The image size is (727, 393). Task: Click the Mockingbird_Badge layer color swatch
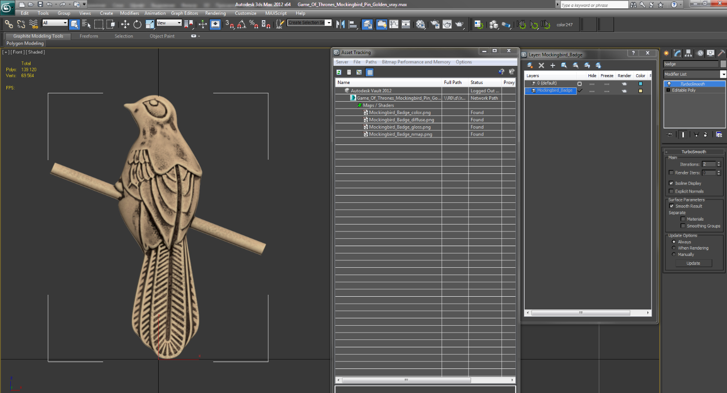coord(641,91)
